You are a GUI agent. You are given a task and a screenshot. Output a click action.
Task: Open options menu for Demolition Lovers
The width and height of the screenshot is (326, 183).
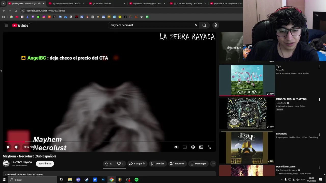(x=319, y=167)
